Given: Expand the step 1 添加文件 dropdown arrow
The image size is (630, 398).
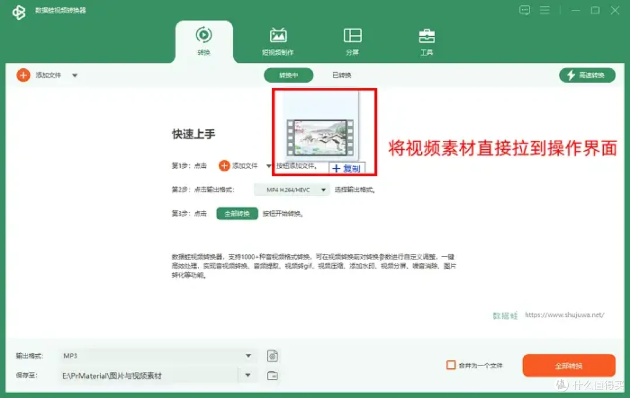Looking at the screenshot, I should tap(269, 166).
